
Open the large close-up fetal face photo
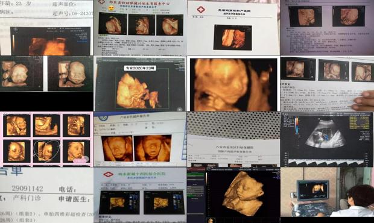point(233,84)
